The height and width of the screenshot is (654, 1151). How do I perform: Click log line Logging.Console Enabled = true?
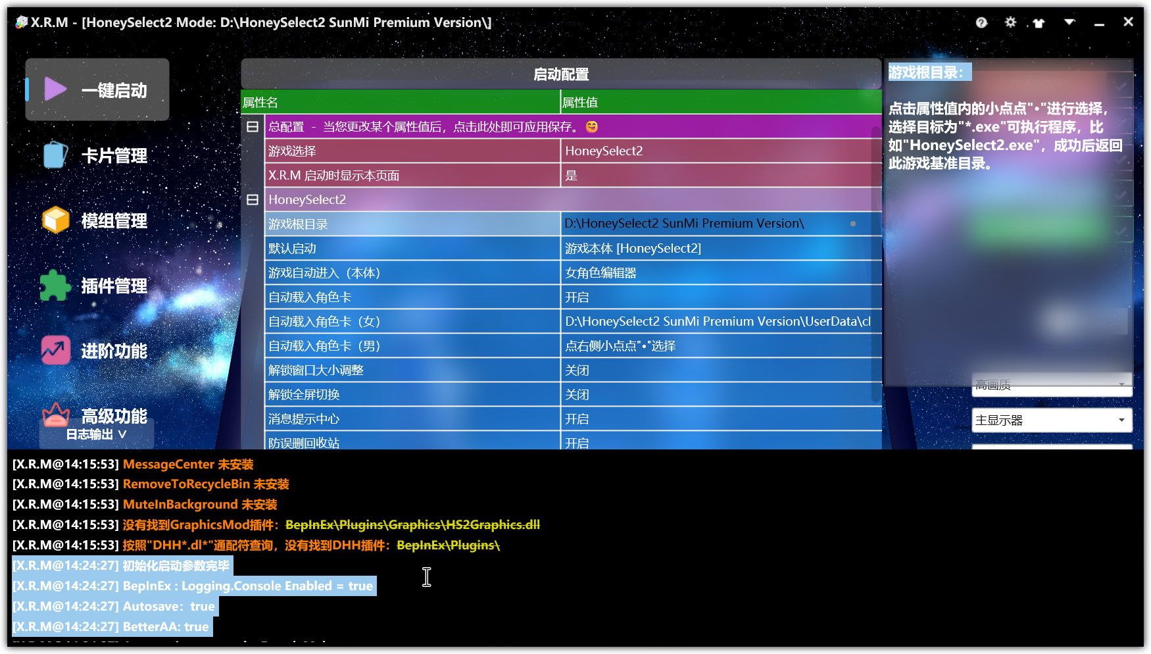pyautogui.click(x=193, y=586)
